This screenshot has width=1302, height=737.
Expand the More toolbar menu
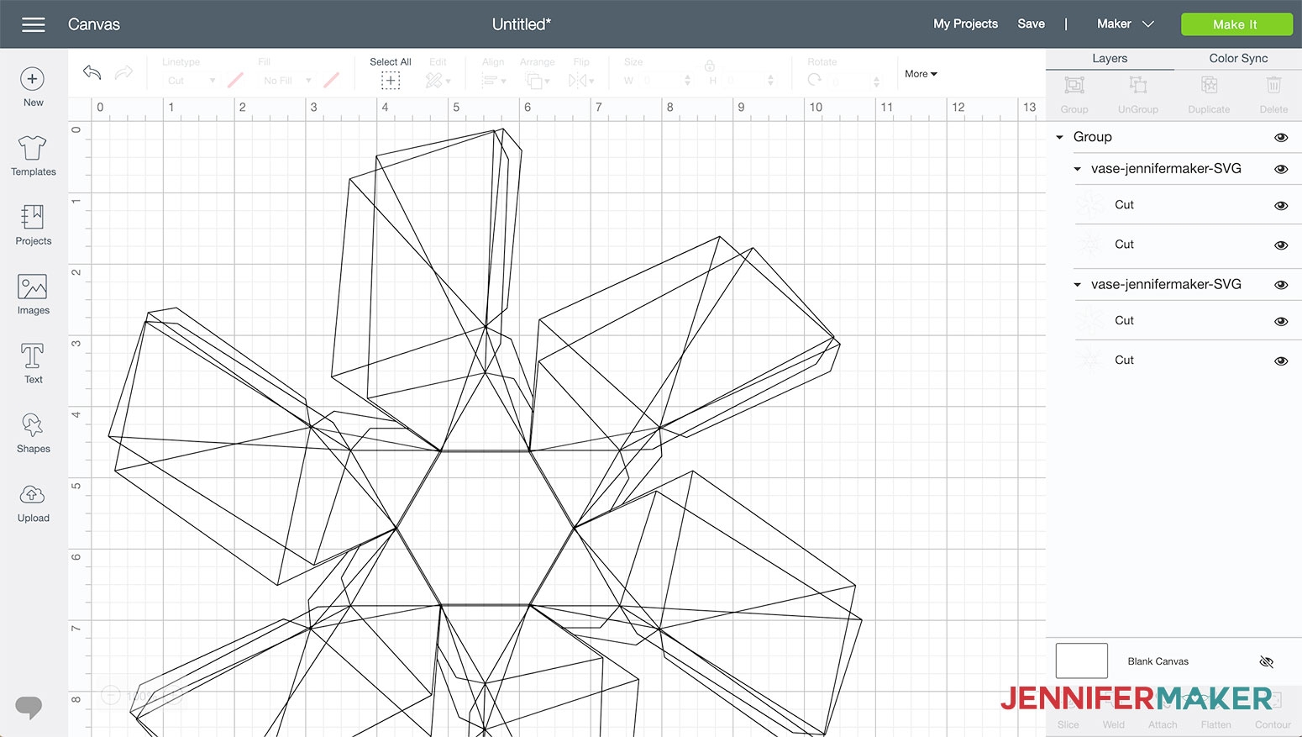tap(921, 74)
